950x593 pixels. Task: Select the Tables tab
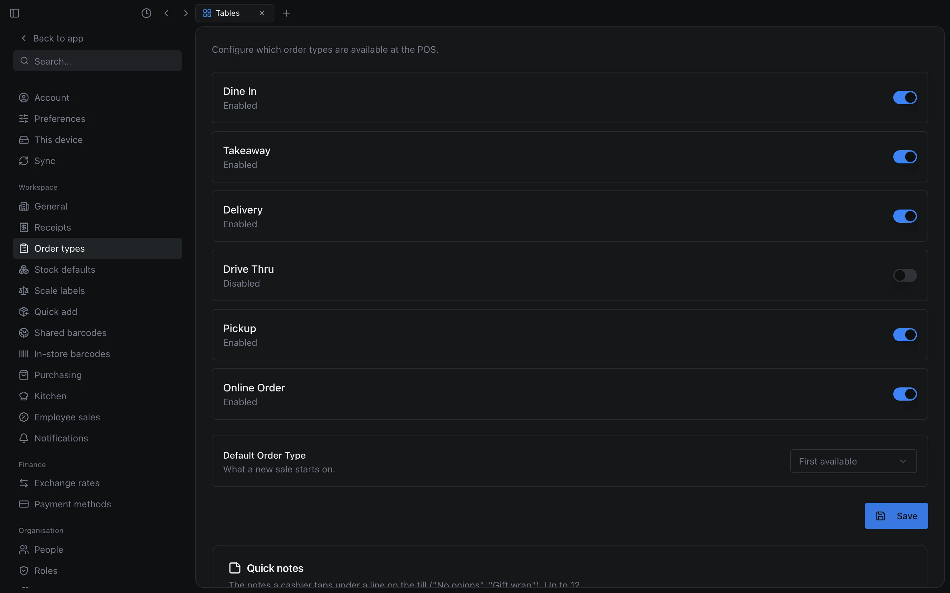coord(234,13)
